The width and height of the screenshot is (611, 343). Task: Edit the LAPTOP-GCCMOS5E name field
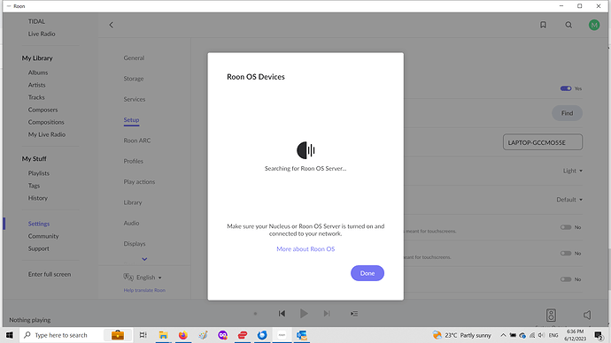coord(543,142)
